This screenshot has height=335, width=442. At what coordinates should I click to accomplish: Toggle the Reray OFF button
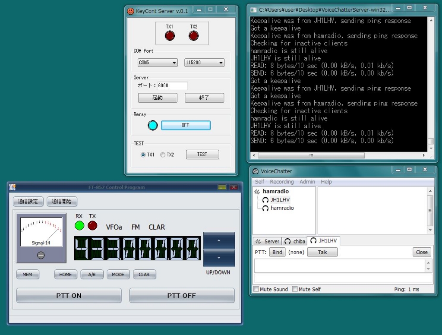186,125
